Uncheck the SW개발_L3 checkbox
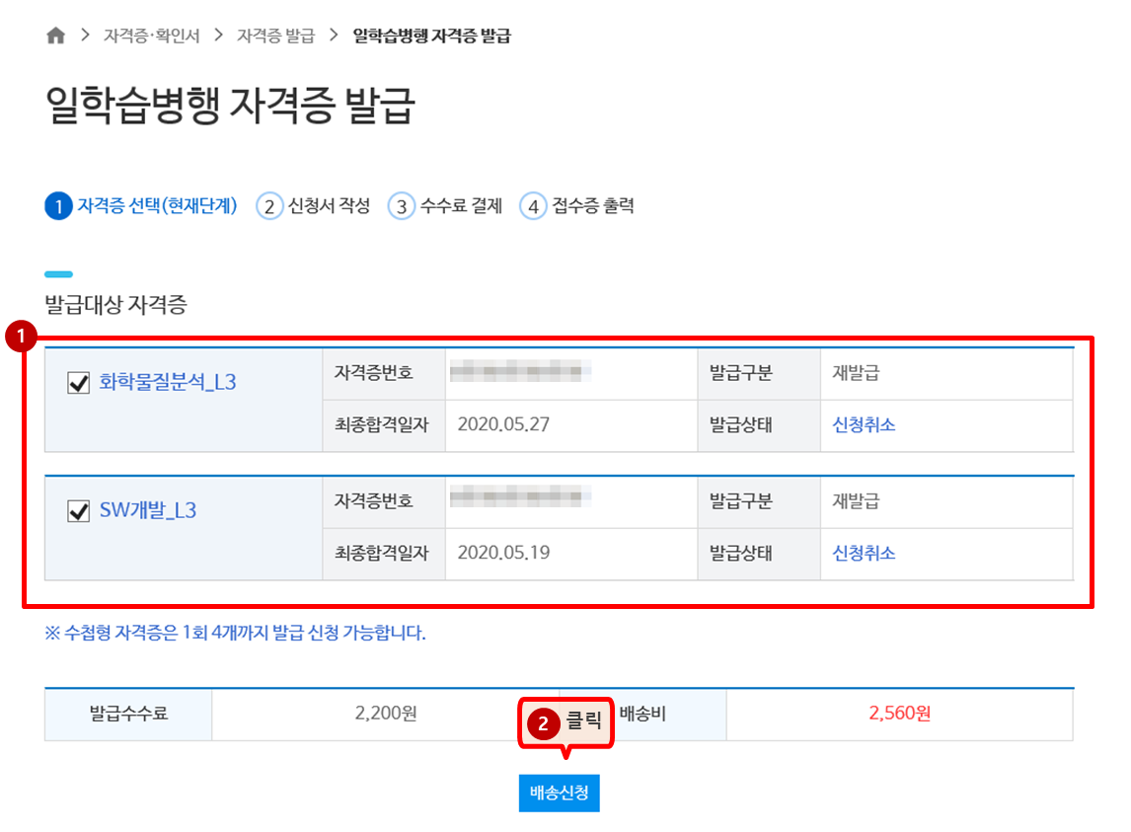This screenshot has width=1131, height=832. (x=78, y=511)
